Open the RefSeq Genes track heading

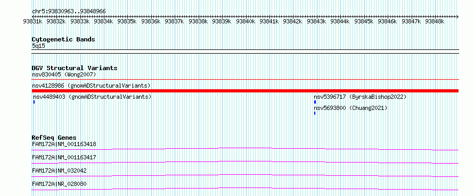(x=54, y=138)
